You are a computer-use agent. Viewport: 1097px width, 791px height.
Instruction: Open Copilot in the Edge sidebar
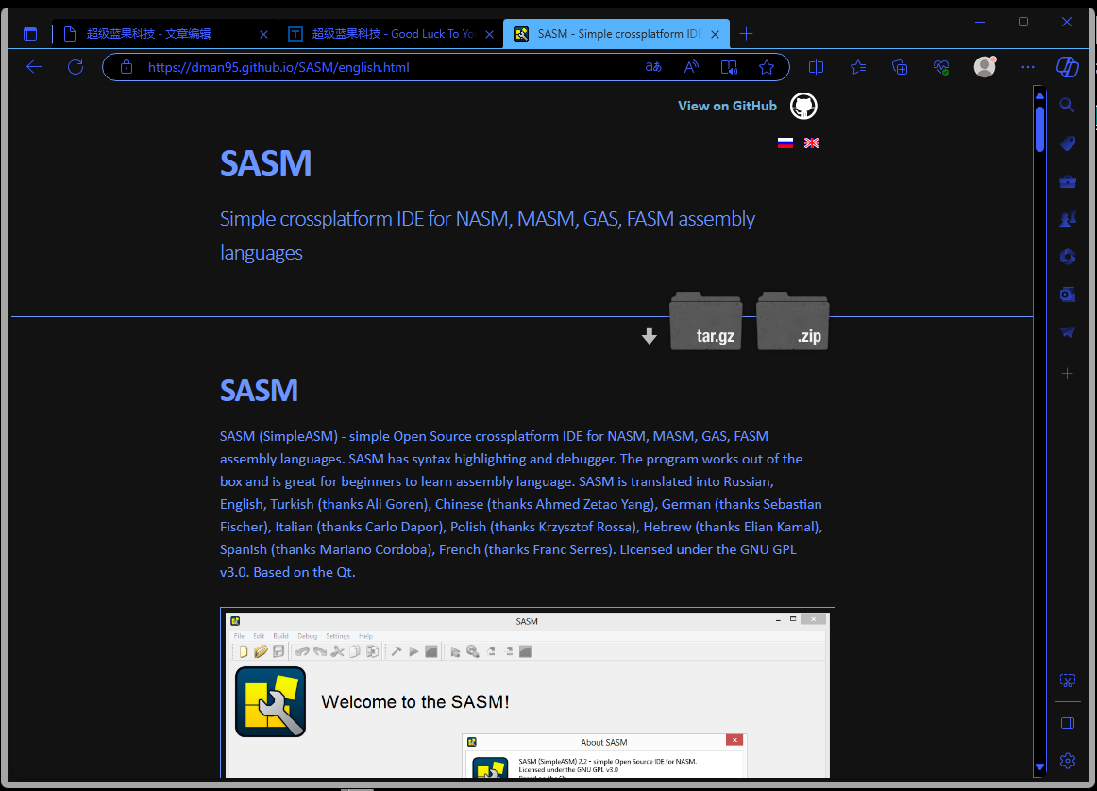1068,67
